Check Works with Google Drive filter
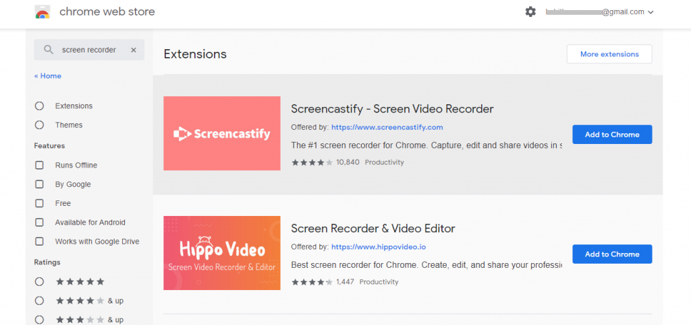The width and height of the screenshot is (691, 325). [39, 242]
